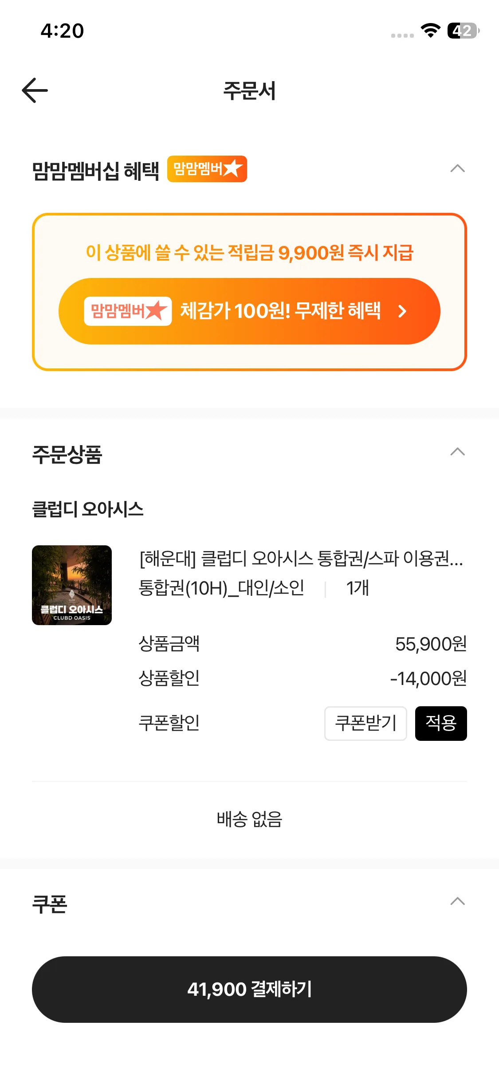Tap the 쿠폰받기 button
The image size is (499, 1080).
pyautogui.click(x=365, y=723)
